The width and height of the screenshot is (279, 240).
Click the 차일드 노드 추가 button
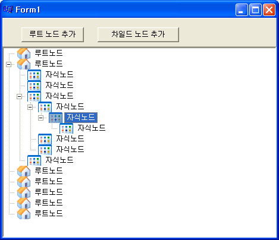138,34
